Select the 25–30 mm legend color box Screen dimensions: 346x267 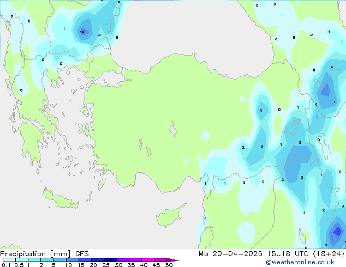point(110,260)
